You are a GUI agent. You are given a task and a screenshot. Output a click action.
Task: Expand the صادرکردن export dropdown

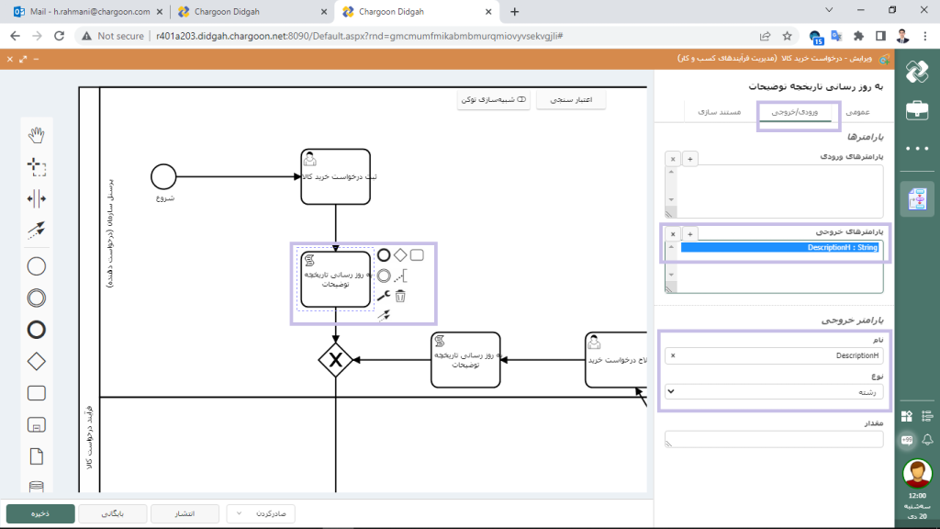[261, 513]
